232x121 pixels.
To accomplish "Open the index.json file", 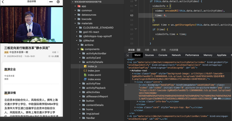I will point(93,70).
